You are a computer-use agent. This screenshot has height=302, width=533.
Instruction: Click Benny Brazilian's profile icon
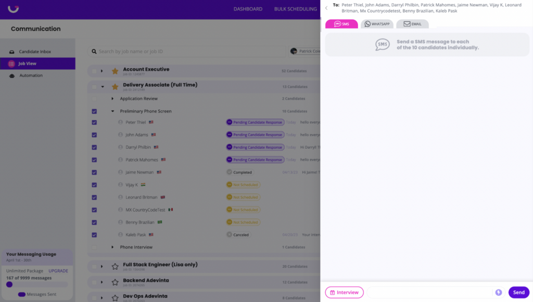coord(120,222)
